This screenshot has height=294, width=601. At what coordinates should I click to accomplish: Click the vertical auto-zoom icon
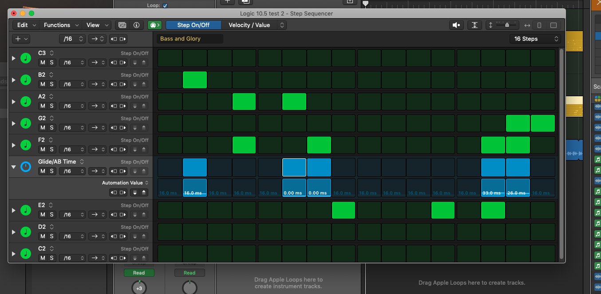point(474,25)
